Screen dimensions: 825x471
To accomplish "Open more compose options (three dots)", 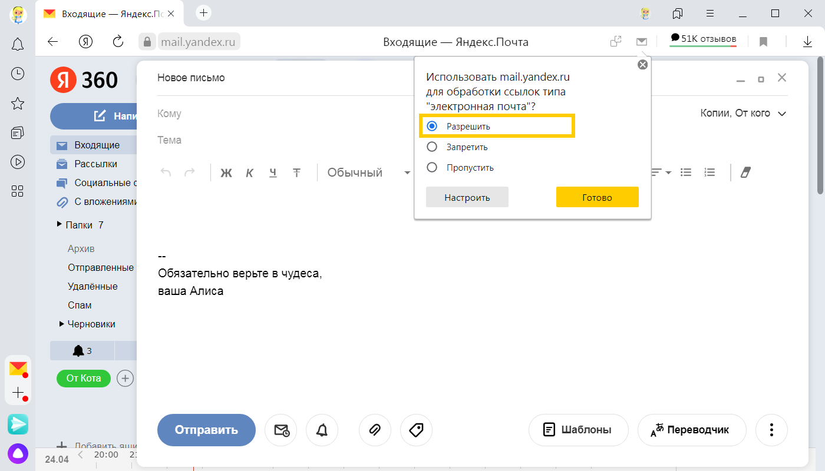I will coord(771,430).
